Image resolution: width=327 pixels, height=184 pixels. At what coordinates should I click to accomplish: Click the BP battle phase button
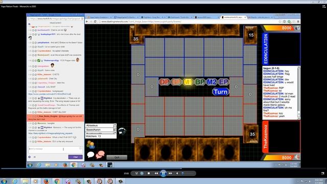[200, 82]
